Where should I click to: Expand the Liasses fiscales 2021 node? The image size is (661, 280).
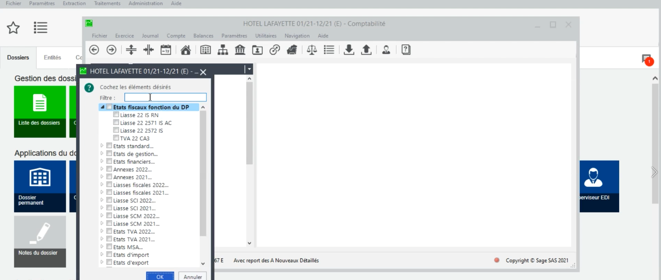[x=102, y=193]
